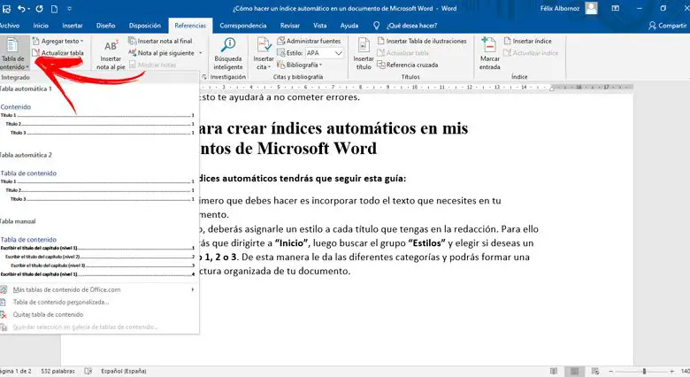Image resolution: width=690 pixels, height=377 pixels.
Task: Click the zoom out minus button
Action: point(610,372)
